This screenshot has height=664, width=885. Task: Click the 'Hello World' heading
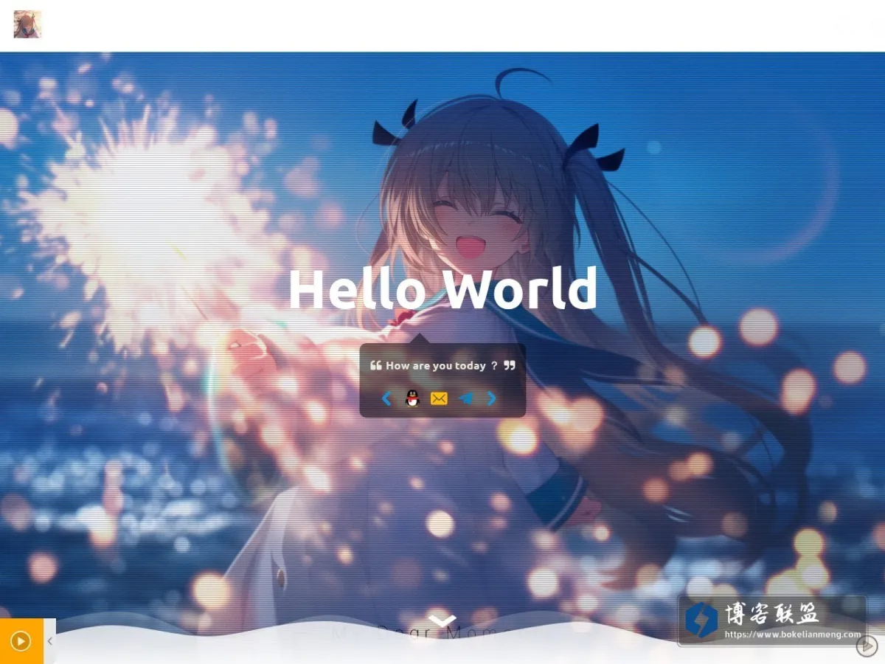pyautogui.click(x=442, y=288)
